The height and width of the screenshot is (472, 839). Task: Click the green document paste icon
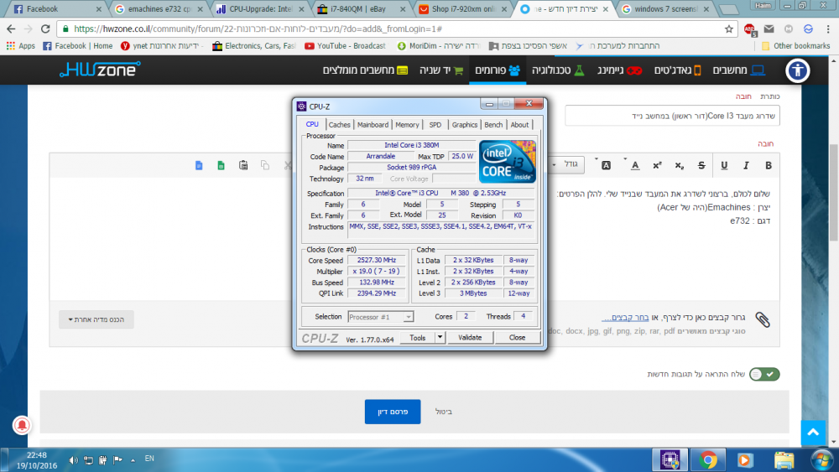coord(221,166)
